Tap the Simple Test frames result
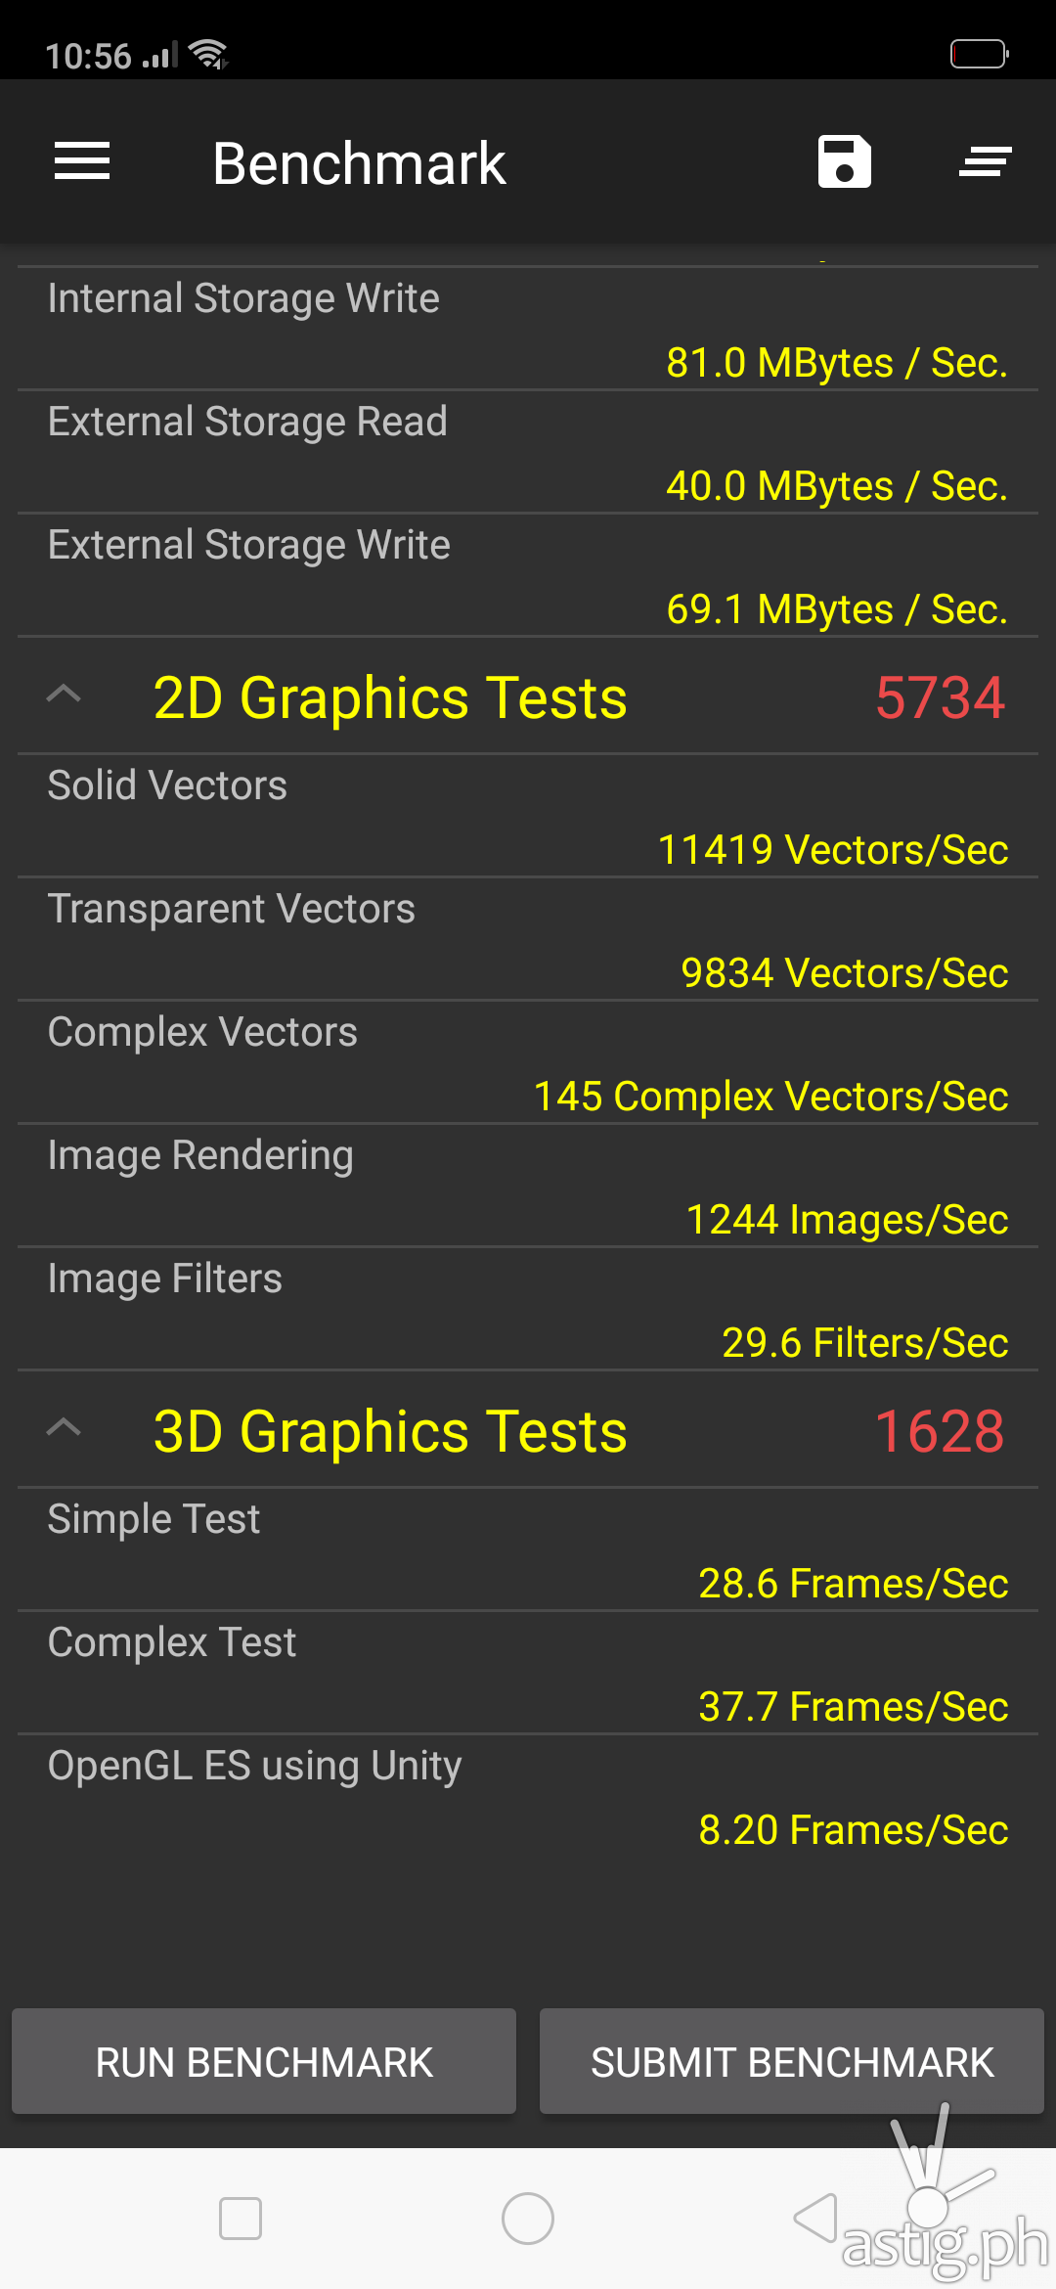 pyautogui.click(x=853, y=1584)
